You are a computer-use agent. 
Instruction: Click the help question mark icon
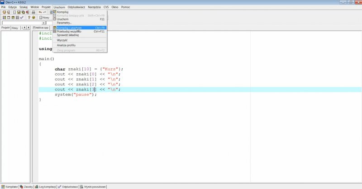point(29,18)
